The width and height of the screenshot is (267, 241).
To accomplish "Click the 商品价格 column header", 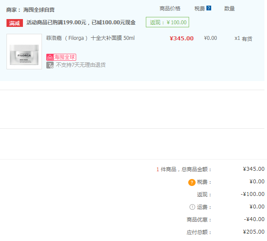I will (170, 8).
